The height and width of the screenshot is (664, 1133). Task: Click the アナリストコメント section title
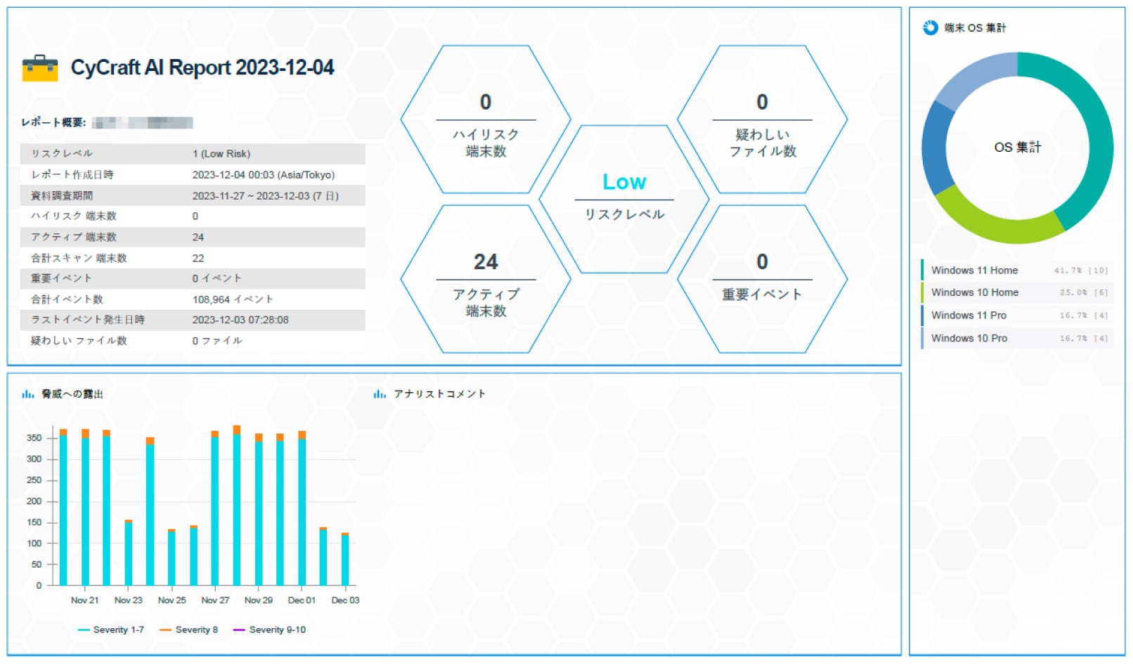pyautogui.click(x=439, y=394)
